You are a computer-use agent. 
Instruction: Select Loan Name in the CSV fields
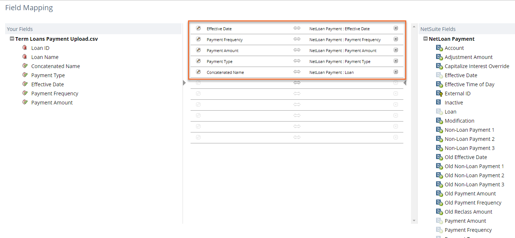point(44,57)
